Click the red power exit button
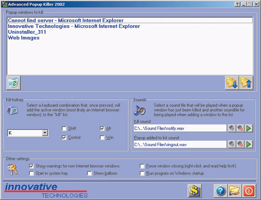This screenshot has height=200, width=261. point(249,191)
